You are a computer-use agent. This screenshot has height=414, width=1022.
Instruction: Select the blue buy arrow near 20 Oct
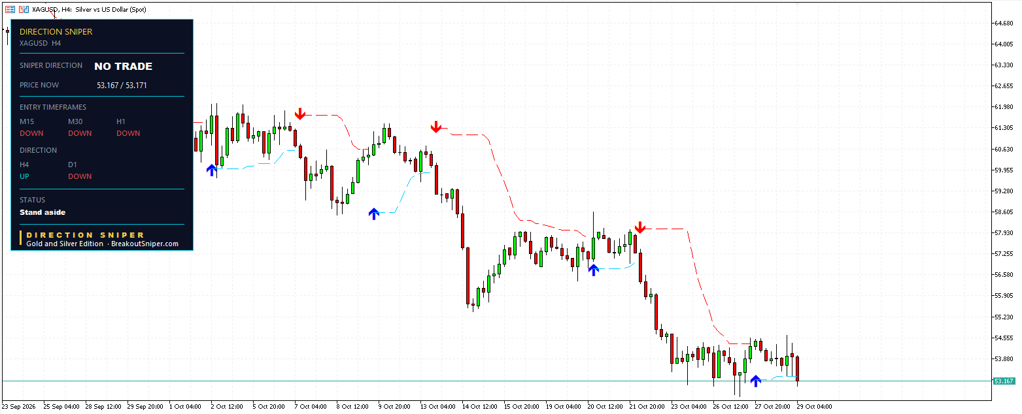tap(593, 270)
